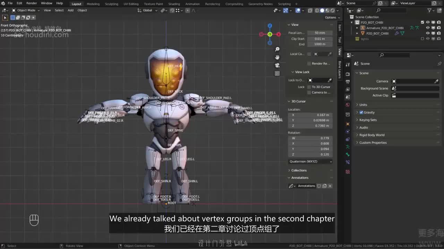Open the Armature data properties tab
This screenshot has width=444, height=249.
pyautogui.click(x=348, y=147)
